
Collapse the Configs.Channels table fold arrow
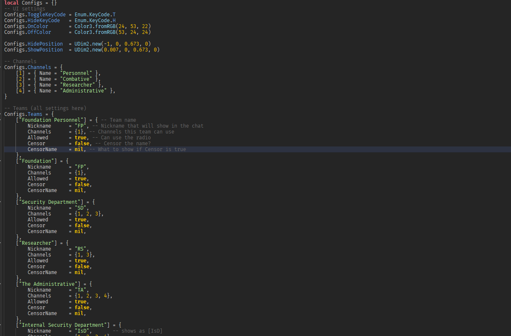(1, 67)
